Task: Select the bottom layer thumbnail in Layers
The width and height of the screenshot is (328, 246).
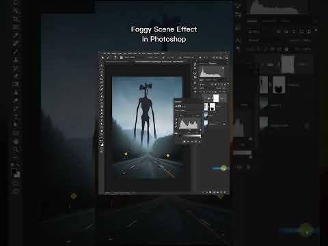Action: coord(206,123)
